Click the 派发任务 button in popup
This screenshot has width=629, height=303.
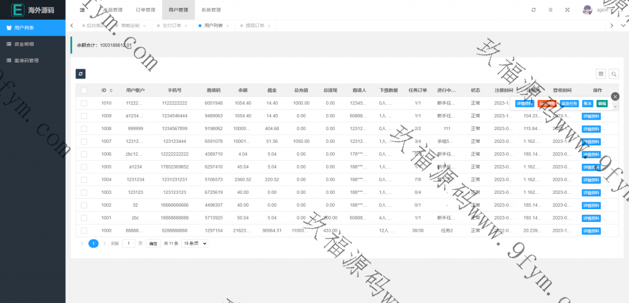[569, 104]
